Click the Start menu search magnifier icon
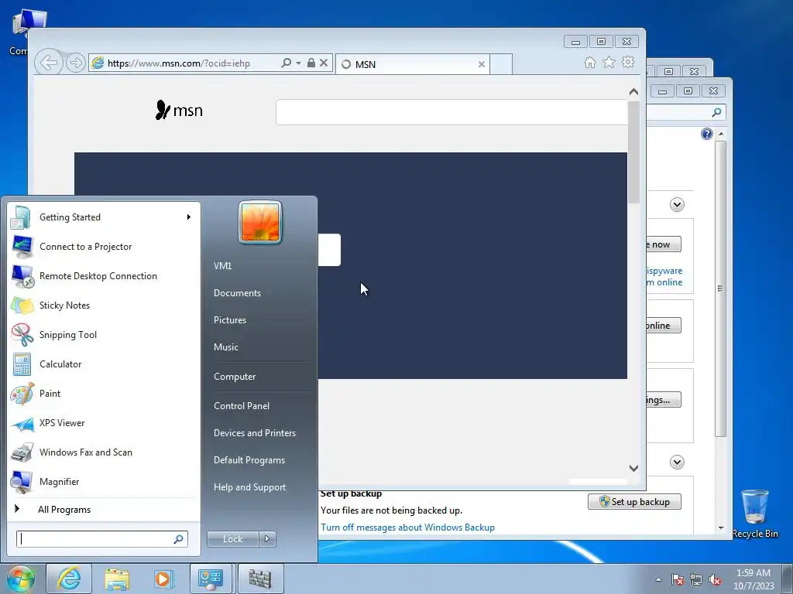The image size is (793, 594). click(179, 539)
